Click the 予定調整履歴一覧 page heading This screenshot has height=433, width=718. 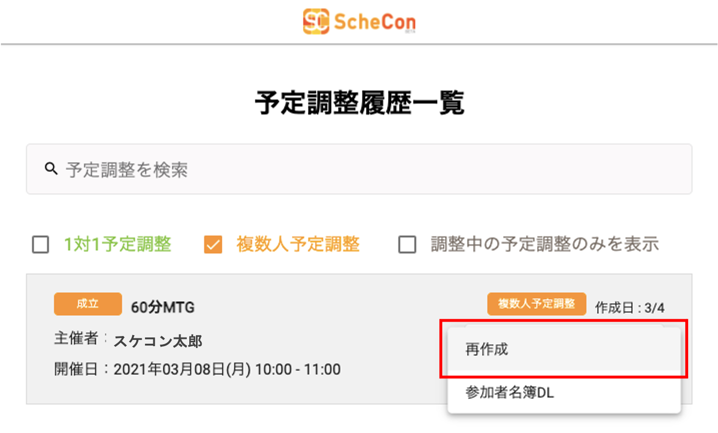pos(359,103)
